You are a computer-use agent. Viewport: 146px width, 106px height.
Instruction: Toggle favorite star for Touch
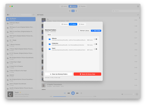tap(20, 92)
